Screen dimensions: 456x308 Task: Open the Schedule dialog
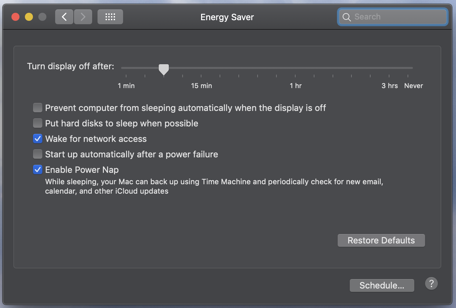point(382,285)
